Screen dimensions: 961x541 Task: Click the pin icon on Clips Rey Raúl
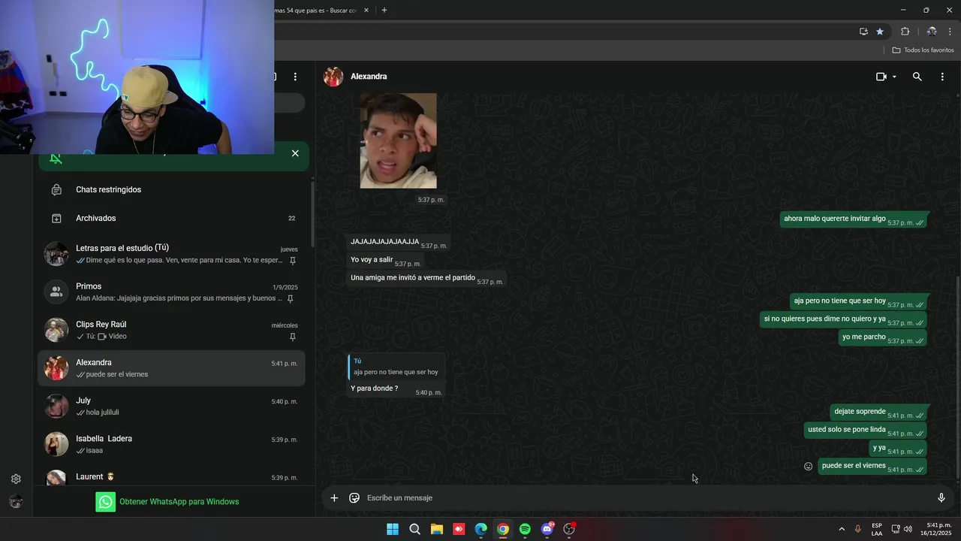click(x=293, y=337)
